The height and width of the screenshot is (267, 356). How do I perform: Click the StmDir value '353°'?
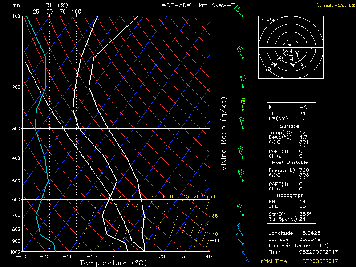pos(305,214)
